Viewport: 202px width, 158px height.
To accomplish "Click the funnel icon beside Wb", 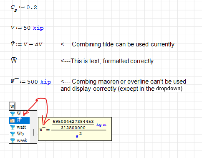I will (13, 134).
